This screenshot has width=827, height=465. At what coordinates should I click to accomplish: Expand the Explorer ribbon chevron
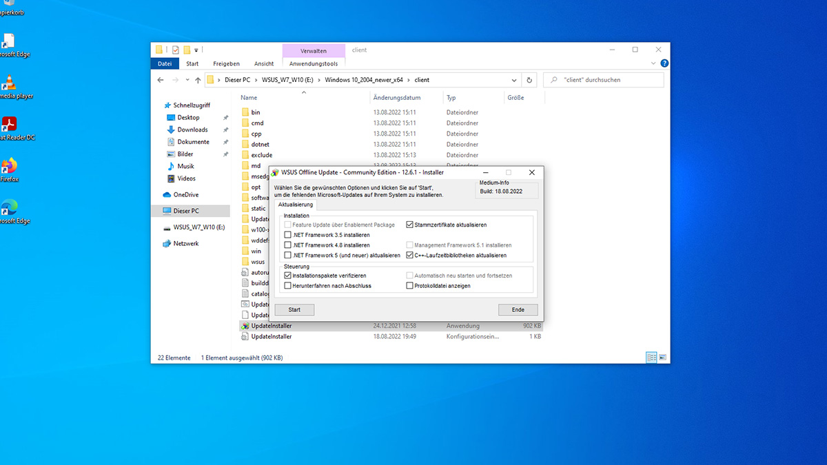(x=652, y=63)
